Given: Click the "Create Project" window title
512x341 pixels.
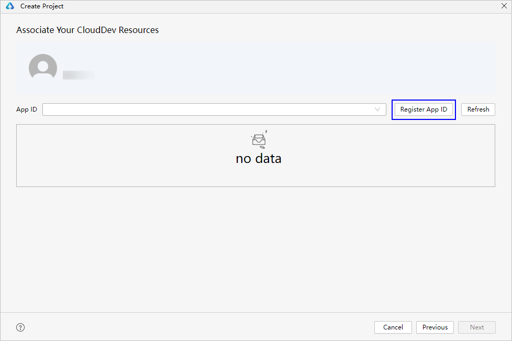Looking at the screenshot, I should point(42,6).
